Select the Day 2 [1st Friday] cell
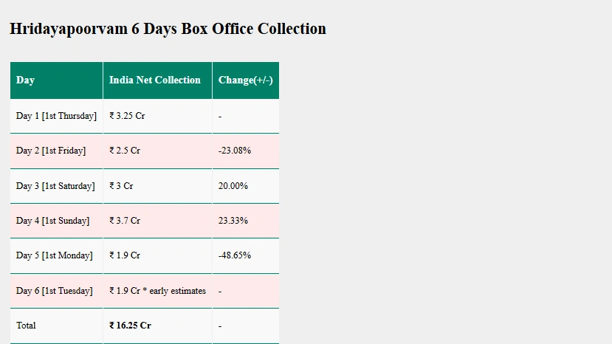This screenshot has height=344, width=612. [51, 151]
